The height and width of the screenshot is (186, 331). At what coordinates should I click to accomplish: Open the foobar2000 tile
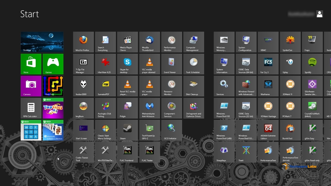click(83, 86)
